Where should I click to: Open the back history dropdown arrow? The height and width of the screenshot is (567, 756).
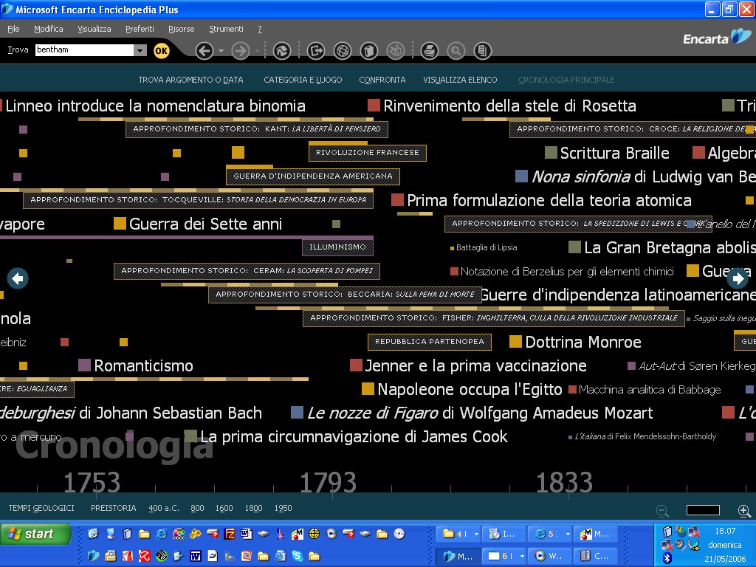pyautogui.click(x=221, y=51)
